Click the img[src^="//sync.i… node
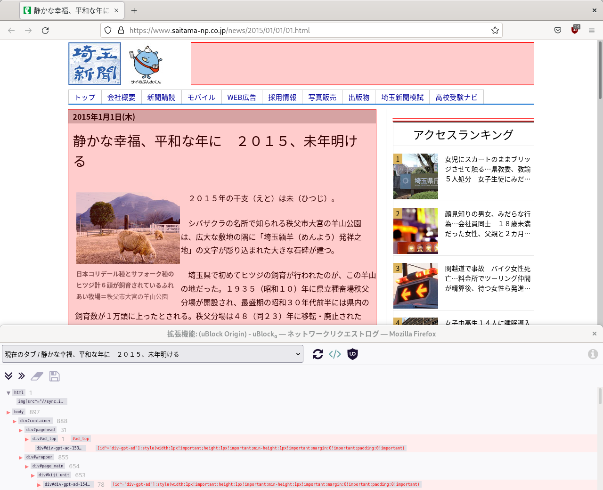The image size is (603, 490). coord(42,401)
